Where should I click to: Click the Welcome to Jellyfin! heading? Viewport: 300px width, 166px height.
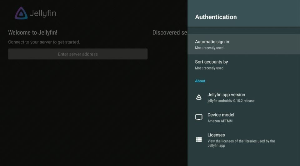point(33,32)
